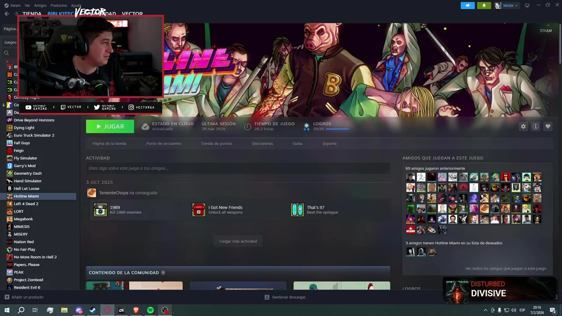Open the Ver menu

tap(28, 6)
